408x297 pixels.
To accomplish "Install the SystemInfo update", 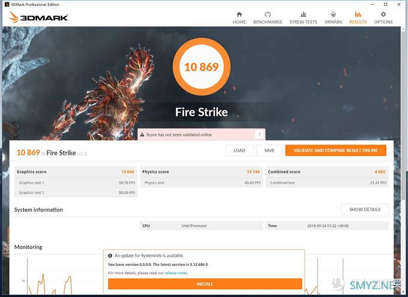I will 205,284.
